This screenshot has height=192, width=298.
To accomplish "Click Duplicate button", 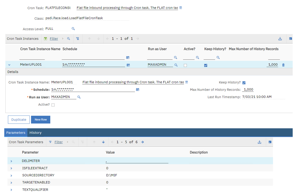I will click(x=19, y=120).
